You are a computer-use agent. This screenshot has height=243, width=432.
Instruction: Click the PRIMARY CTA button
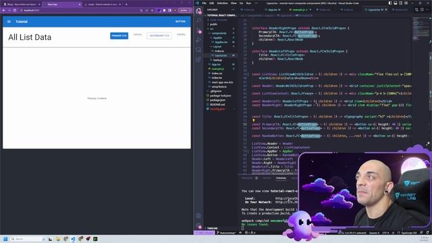point(119,36)
